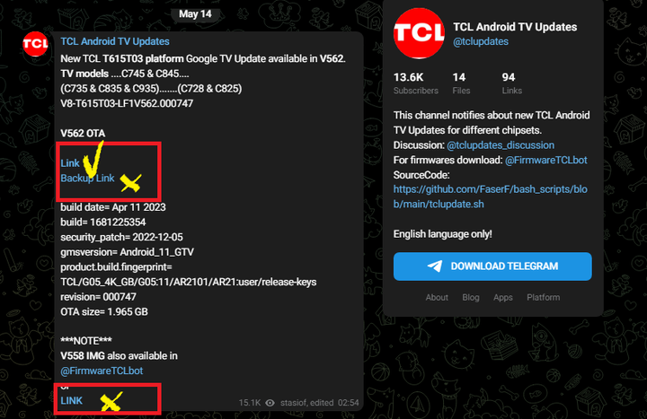Click the large TCL channel logo
647x419 pixels.
click(419, 33)
